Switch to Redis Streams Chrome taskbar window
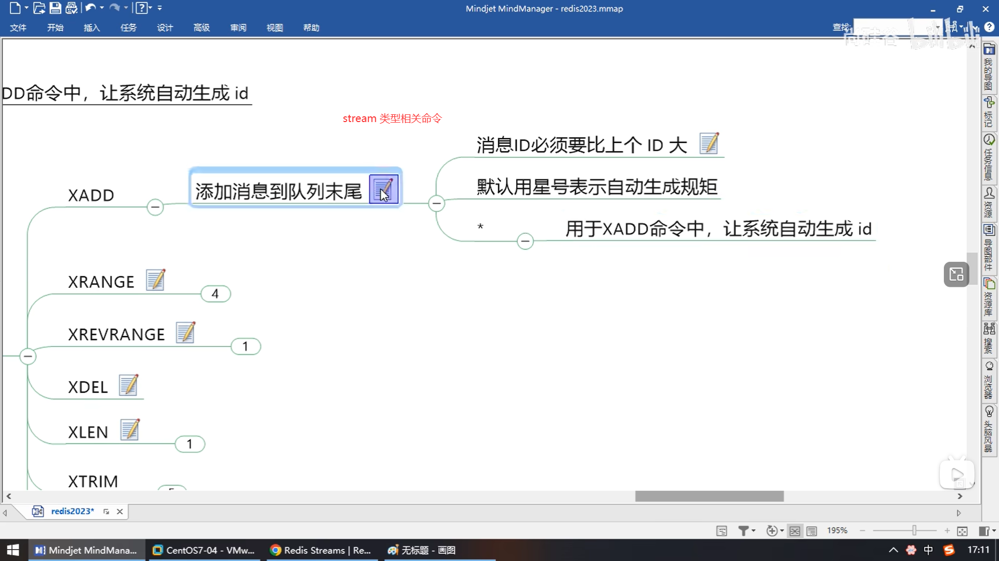 coord(321,550)
